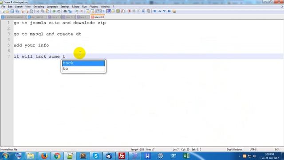Viewport: 284px width, 160px height.
Task: Click line 1 text 'go to joomla site'
Action: (x=37, y=23)
